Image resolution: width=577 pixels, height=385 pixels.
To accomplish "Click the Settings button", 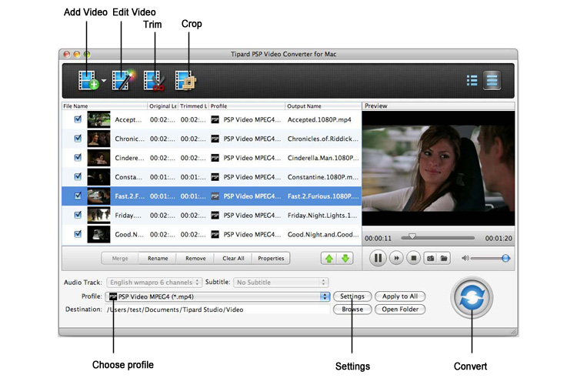I will tap(352, 296).
